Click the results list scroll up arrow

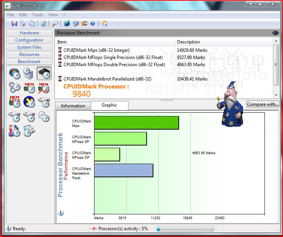point(276,41)
